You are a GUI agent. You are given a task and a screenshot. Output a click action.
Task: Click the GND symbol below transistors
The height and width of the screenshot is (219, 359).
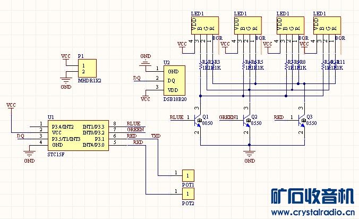pyautogui.click(x=250, y=154)
